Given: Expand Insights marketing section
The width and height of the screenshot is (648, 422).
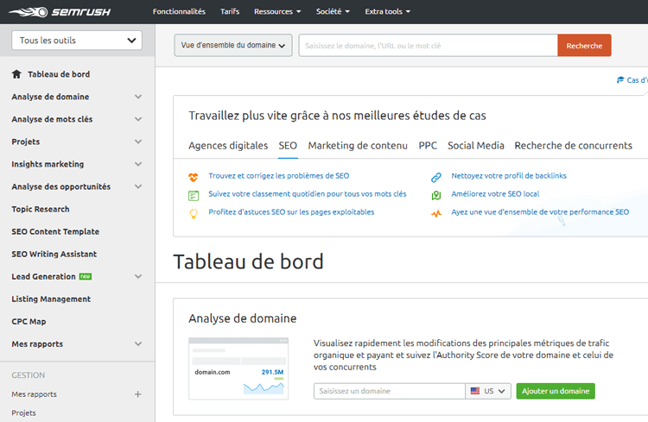Looking at the screenshot, I should tap(138, 164).
